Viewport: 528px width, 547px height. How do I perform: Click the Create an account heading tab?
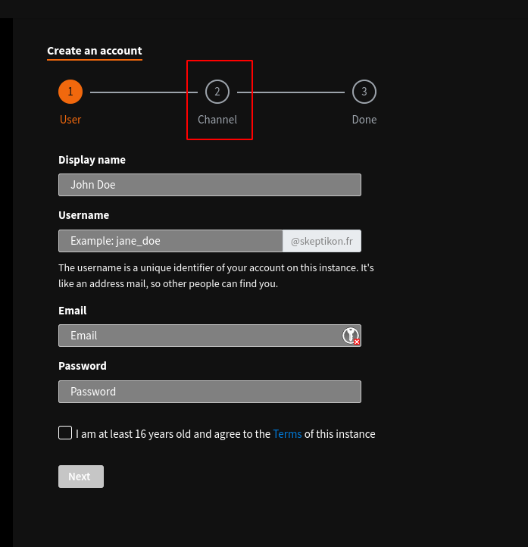pyautogui.click(x=95, y=51)
